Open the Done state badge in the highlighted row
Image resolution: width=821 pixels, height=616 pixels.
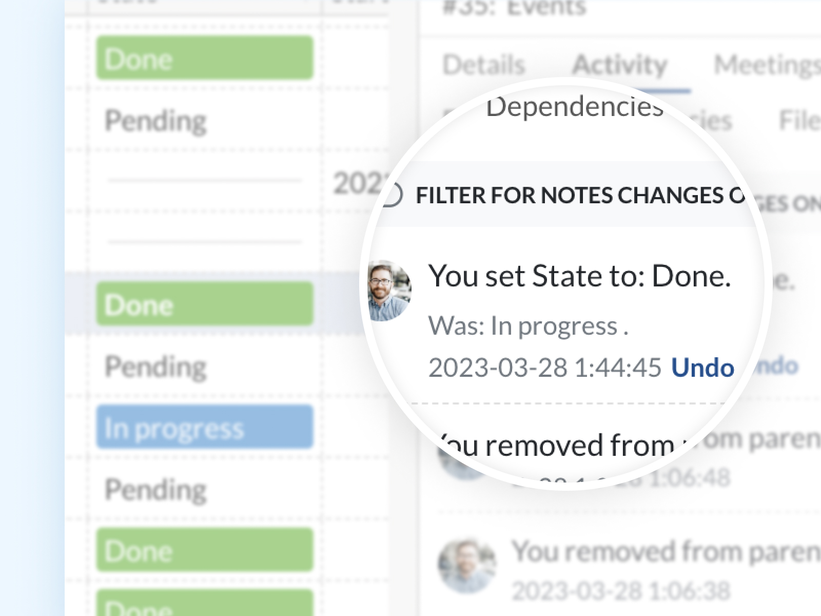[204, 304]
